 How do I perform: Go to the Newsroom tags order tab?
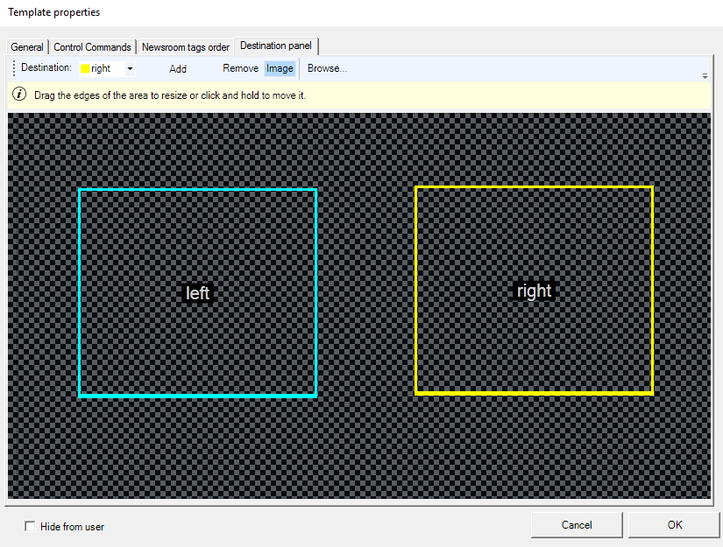pyautogui.click(x=186, y=47)
